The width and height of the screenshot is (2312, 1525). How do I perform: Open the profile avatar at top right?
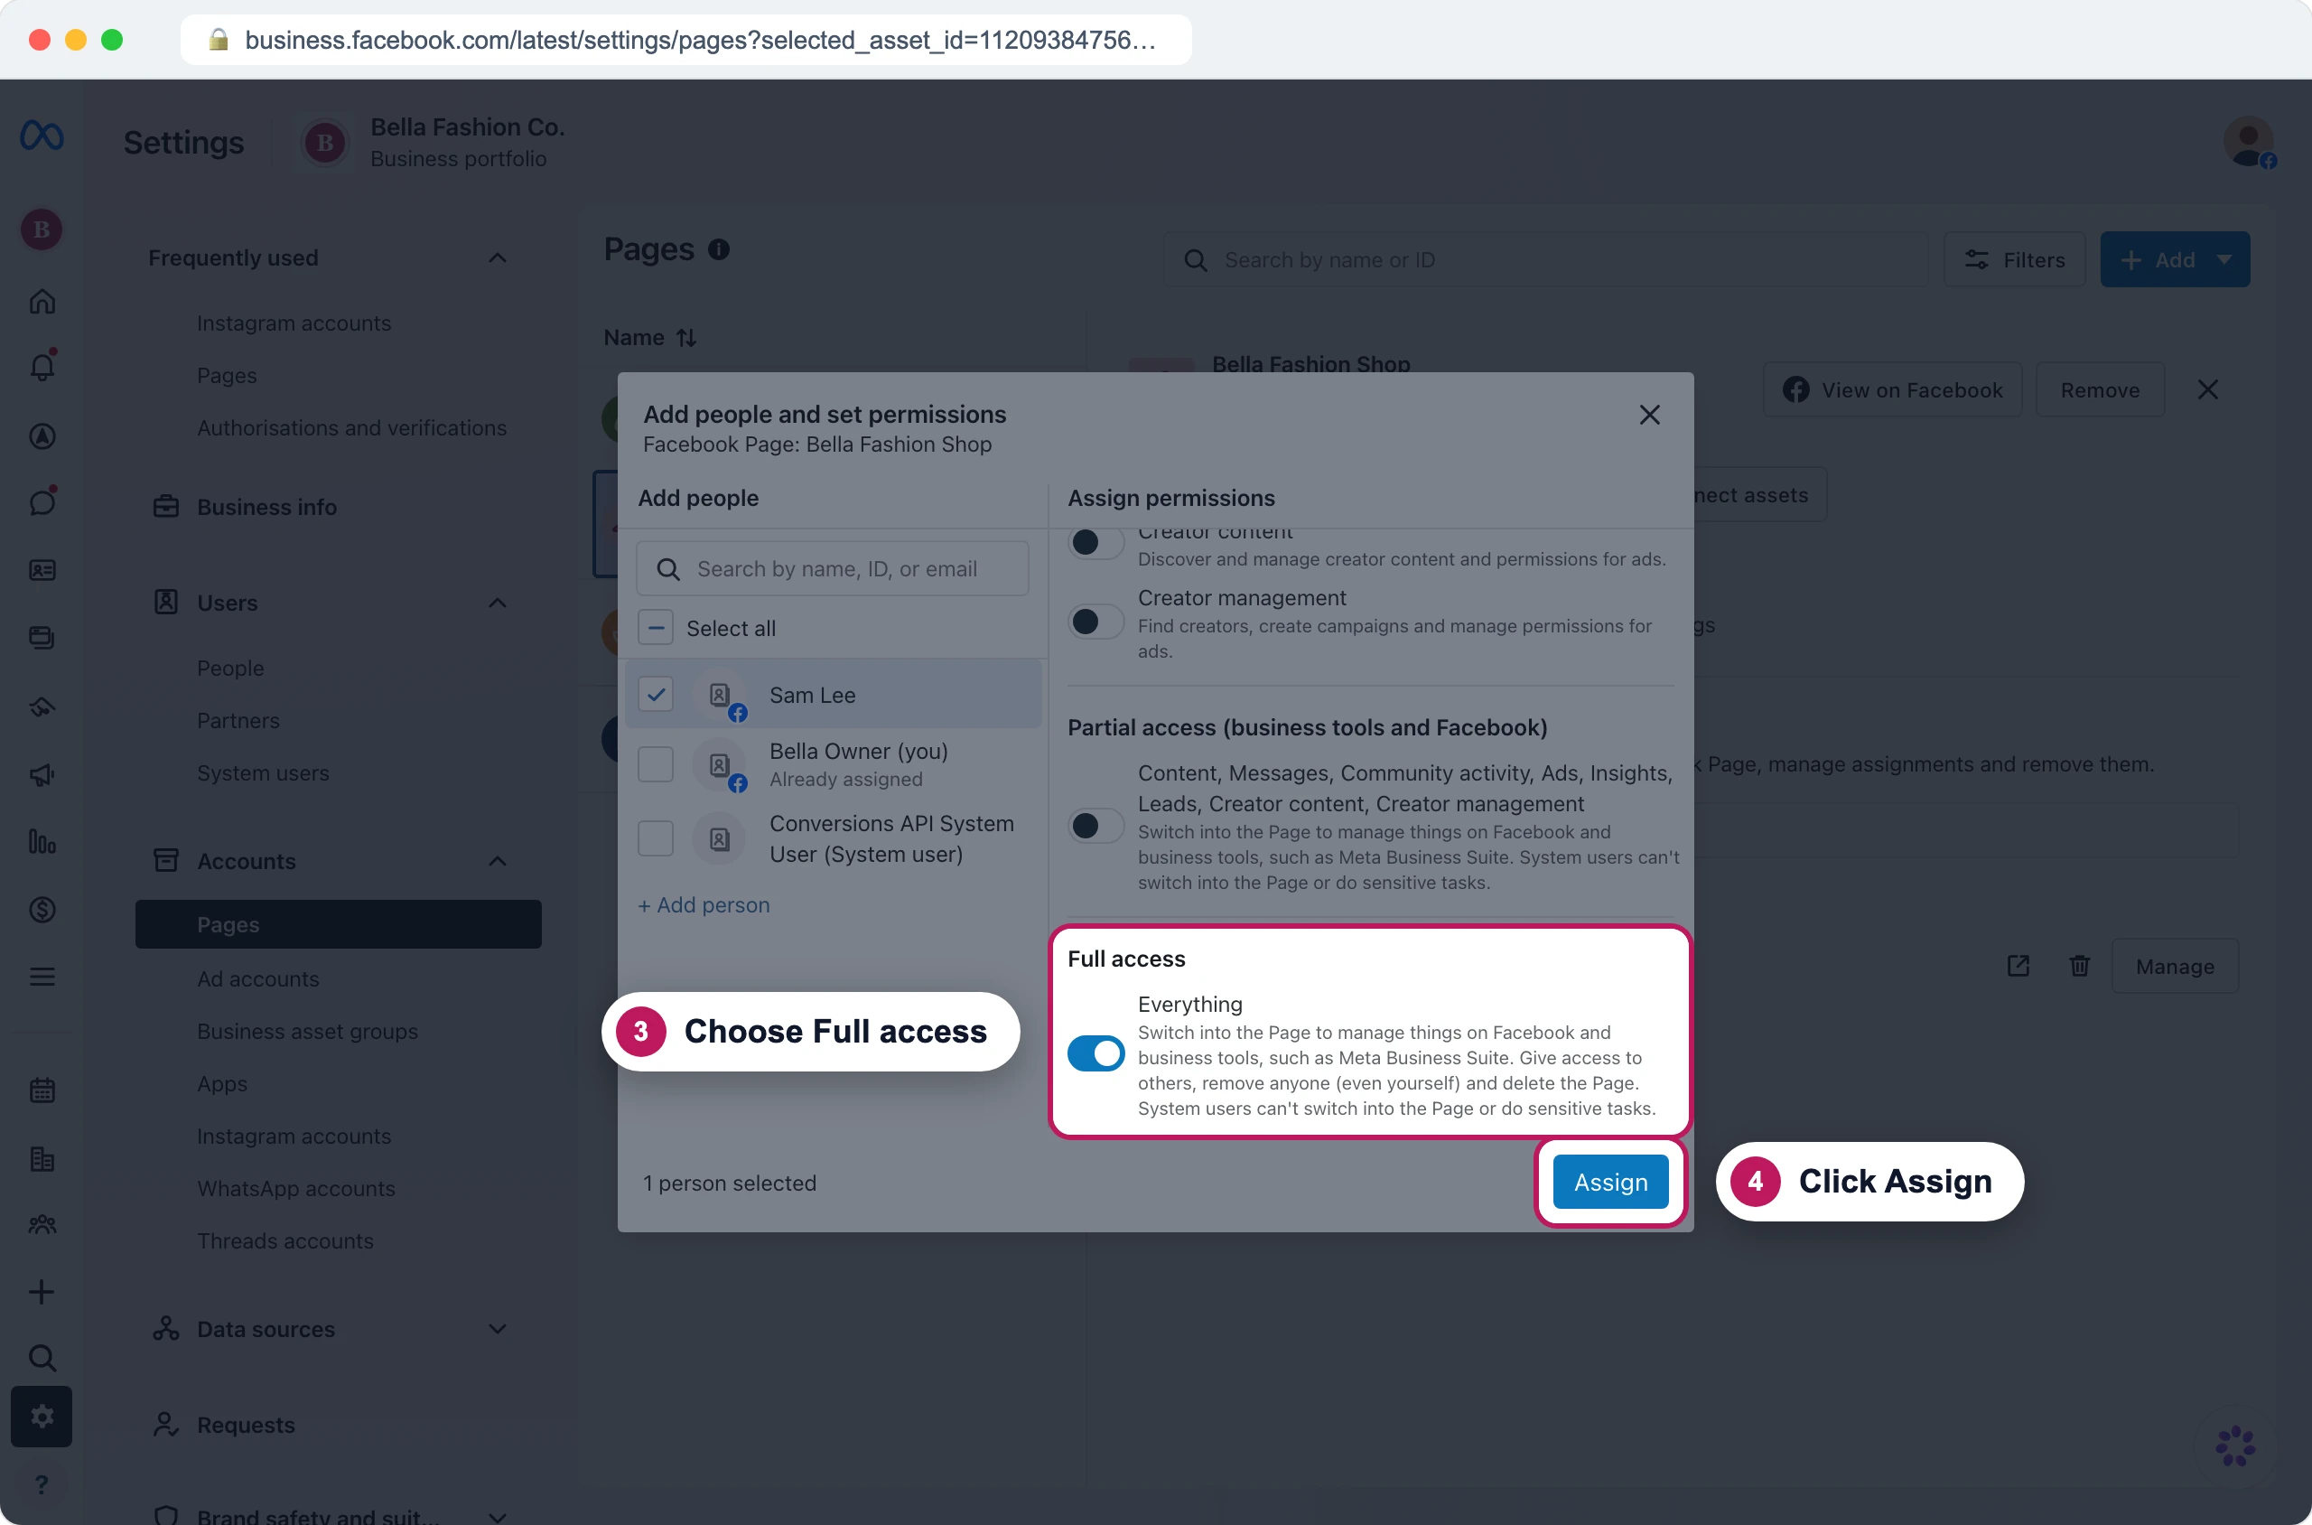click(x=2248, y=142)
